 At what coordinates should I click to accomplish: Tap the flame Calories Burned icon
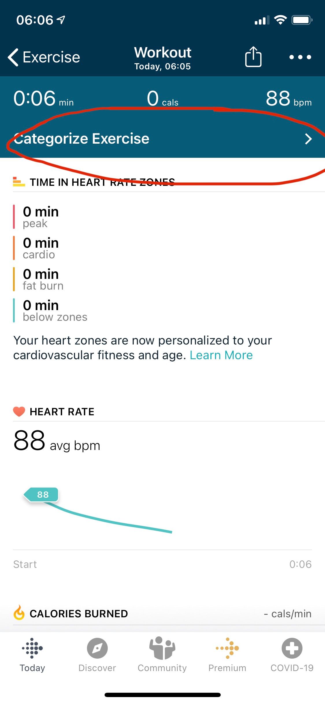[19, 613]
